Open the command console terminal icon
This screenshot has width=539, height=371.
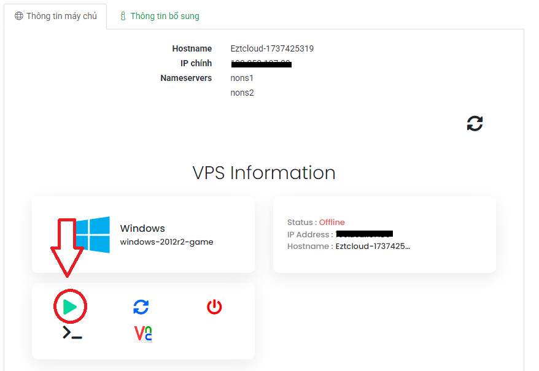tap(72, 333)
